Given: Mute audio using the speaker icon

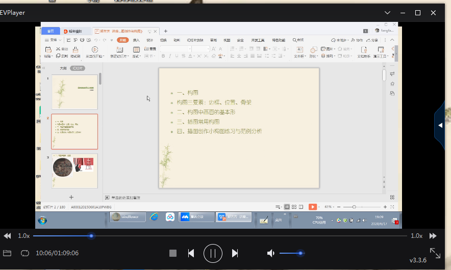Looking at the screenshot, I should (271, 253).
